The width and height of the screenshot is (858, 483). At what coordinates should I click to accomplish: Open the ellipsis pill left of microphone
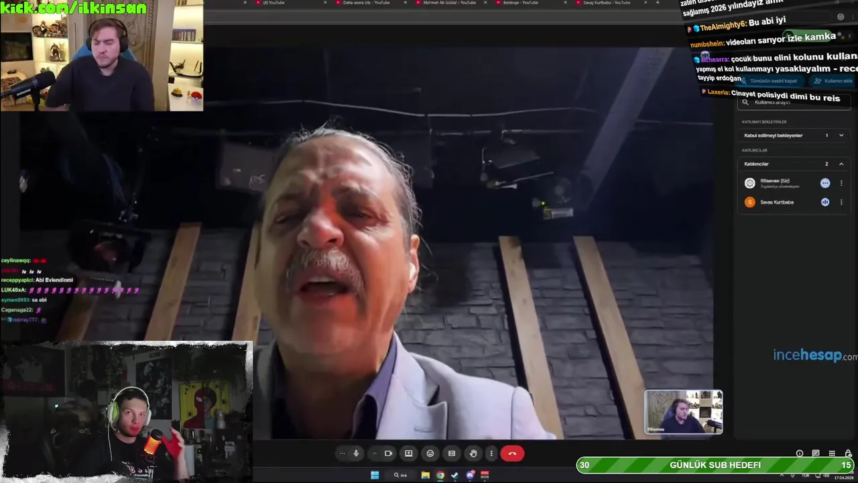pyautogui.click(x=342, y=453)
